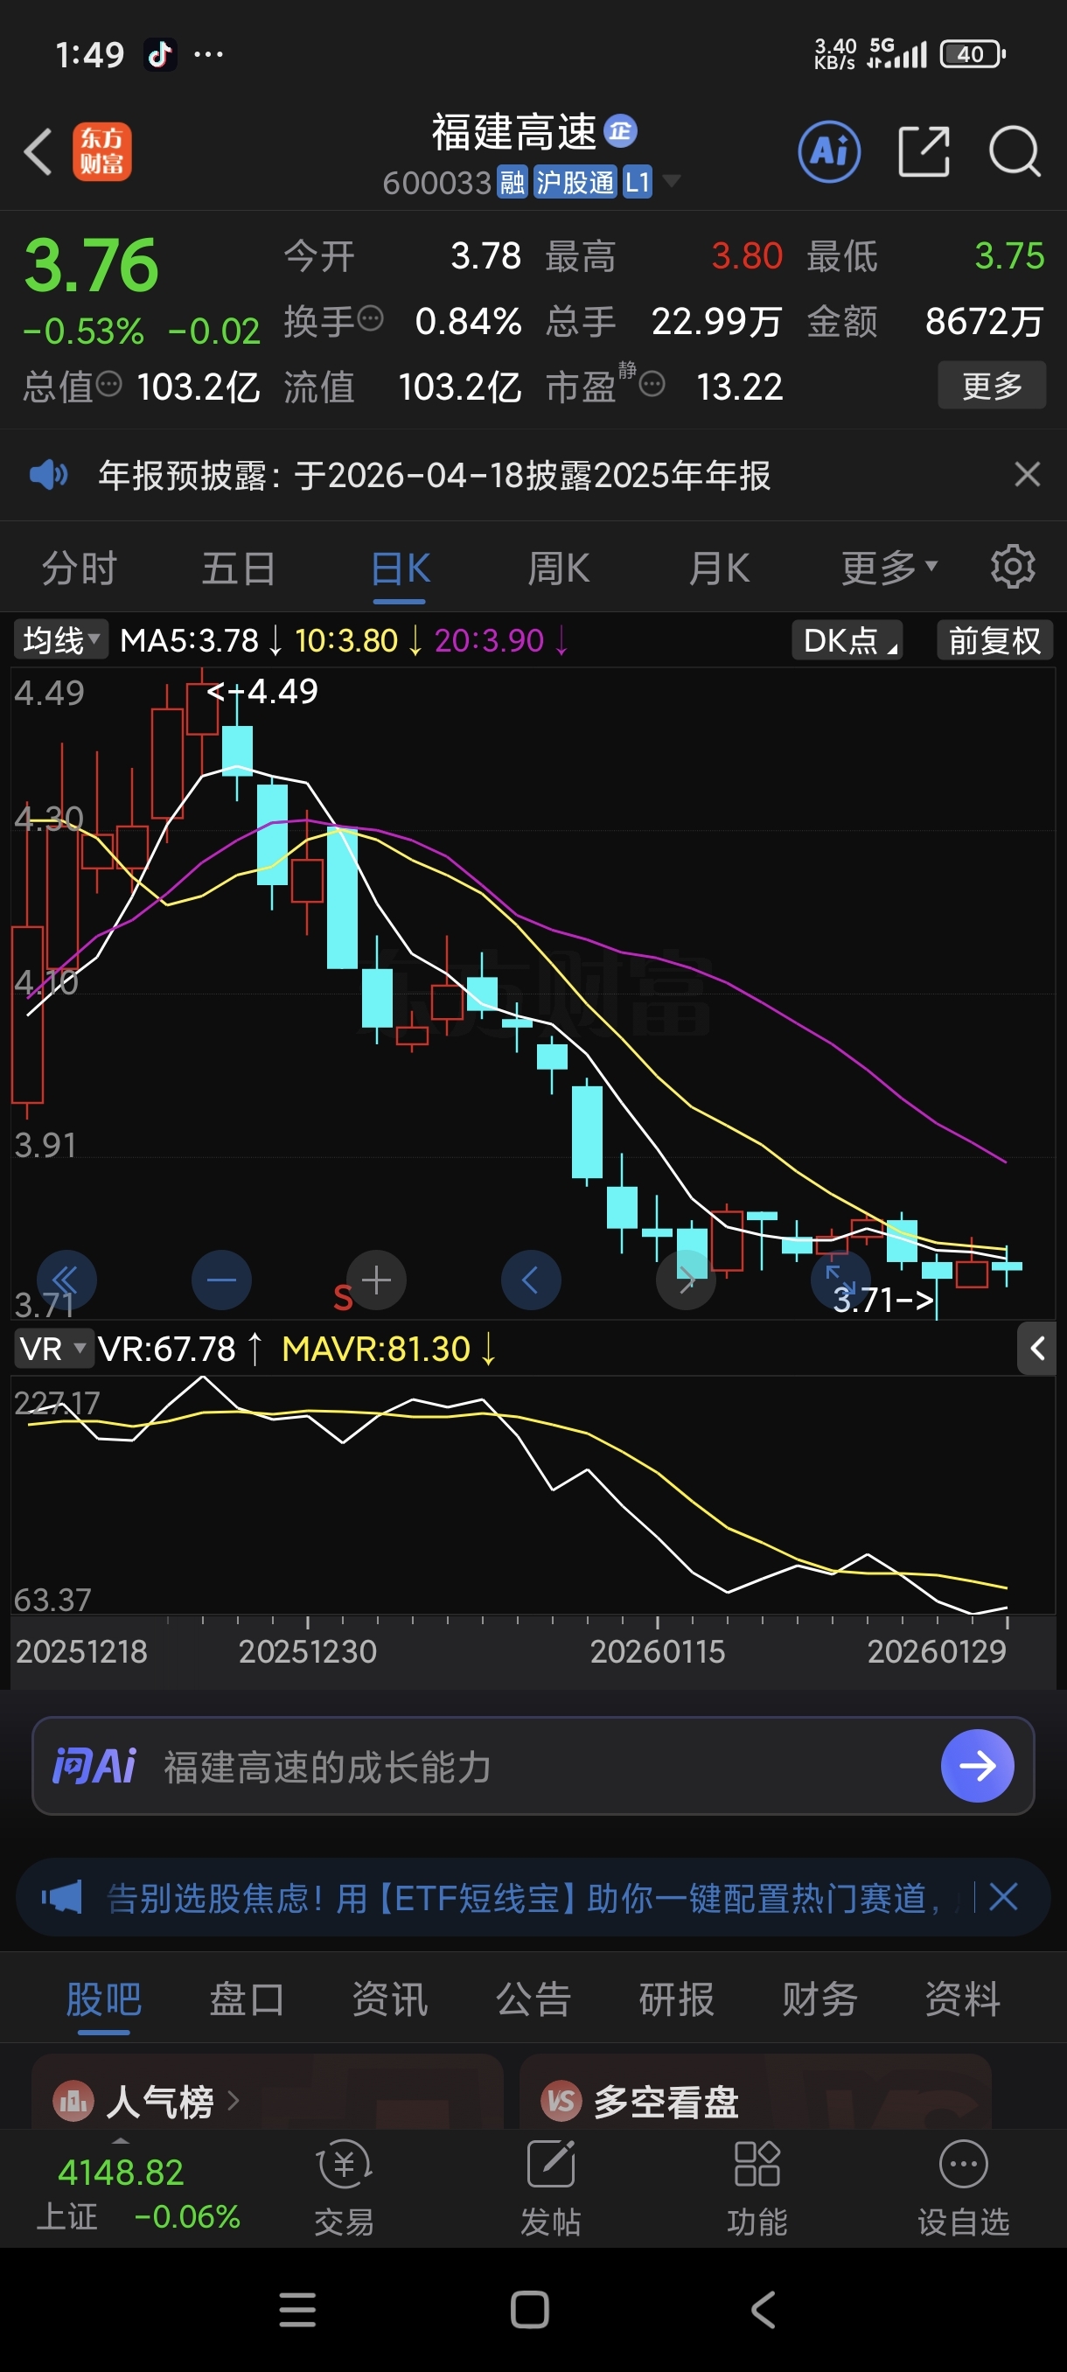Viewport: 1067px width, 2372px height.
Task: Open the DK点 dropdown
Action: pyautogui.click(x=847, y=639)
